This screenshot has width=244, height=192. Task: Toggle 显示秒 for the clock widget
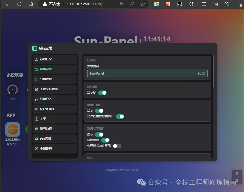(x=102, y=93)
